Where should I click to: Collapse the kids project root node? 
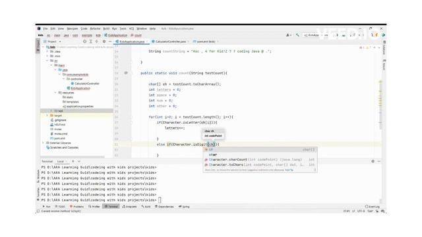(x=44, y=47)
